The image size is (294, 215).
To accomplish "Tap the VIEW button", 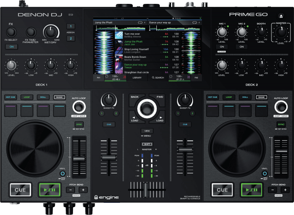I will pos(147,131).
